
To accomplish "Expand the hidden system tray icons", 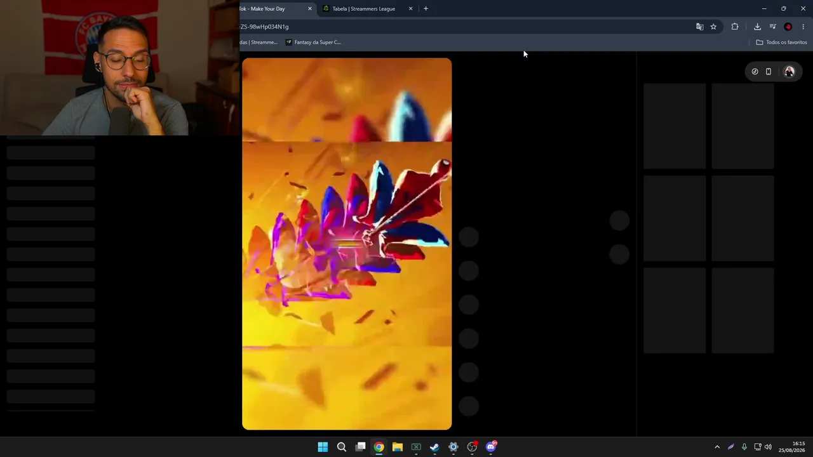I will (717, 447).
